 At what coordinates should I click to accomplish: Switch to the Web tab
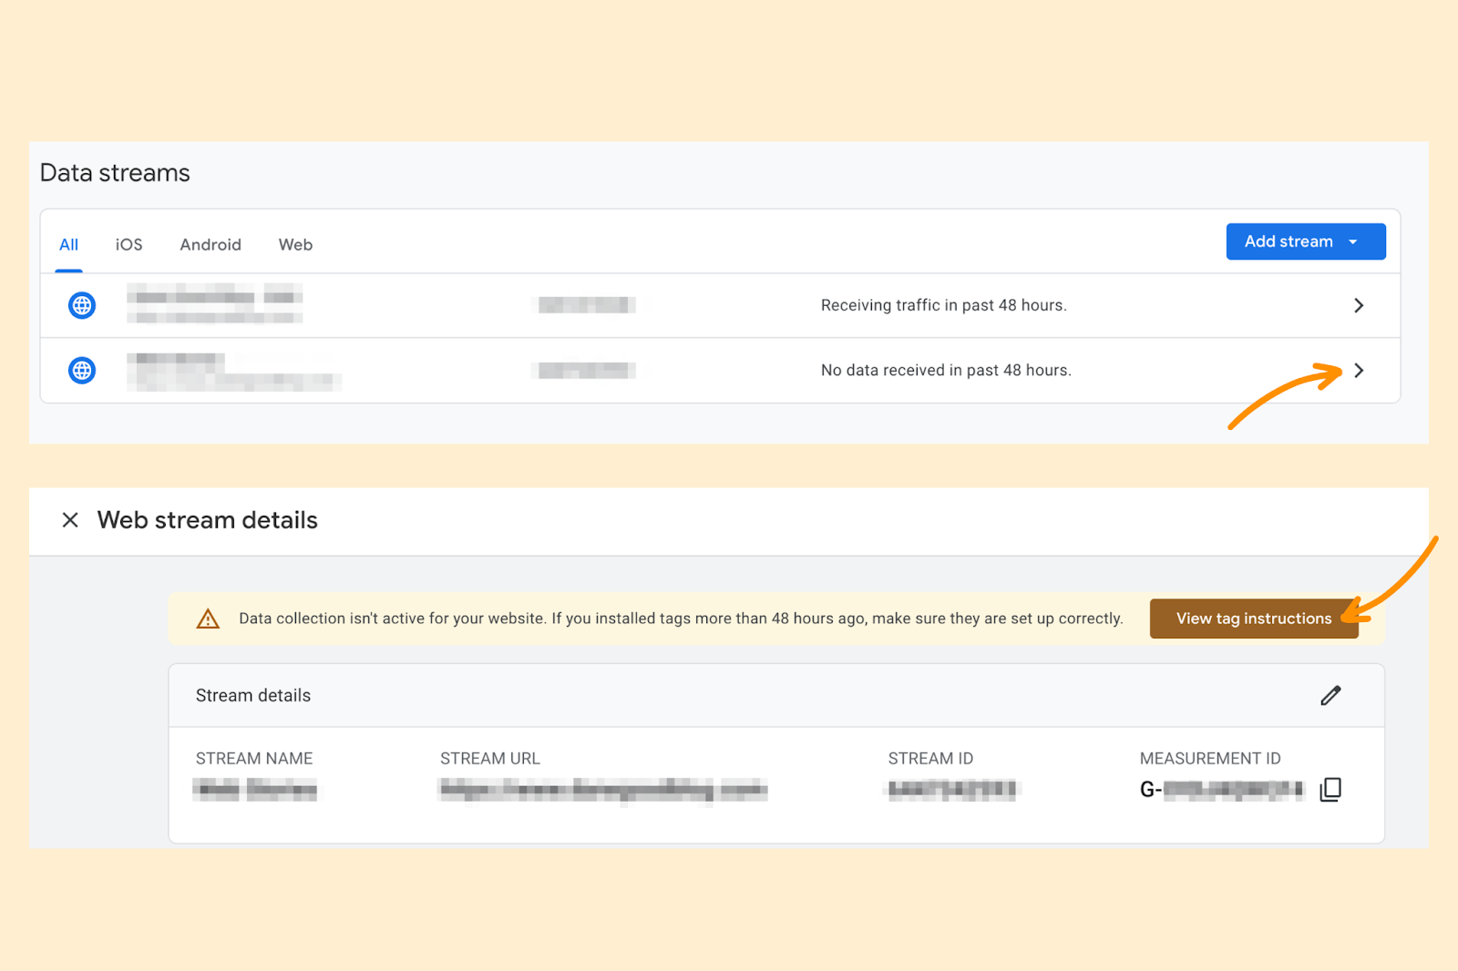[295, 245]
